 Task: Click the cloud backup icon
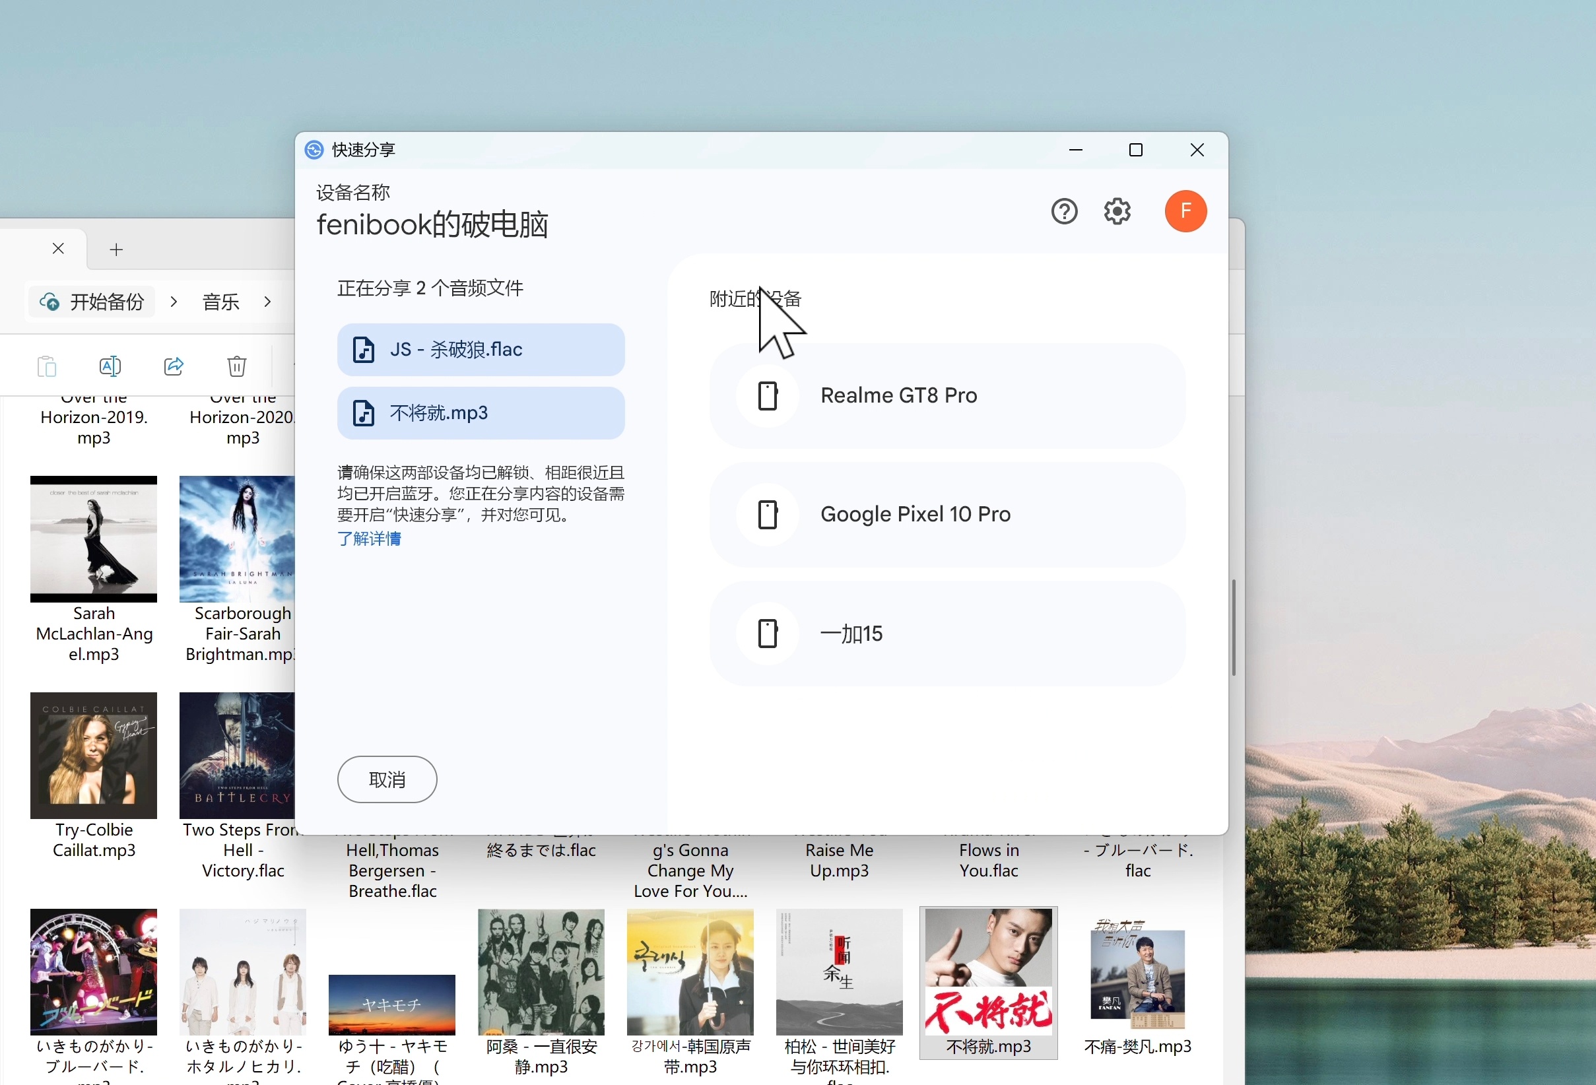50,302
